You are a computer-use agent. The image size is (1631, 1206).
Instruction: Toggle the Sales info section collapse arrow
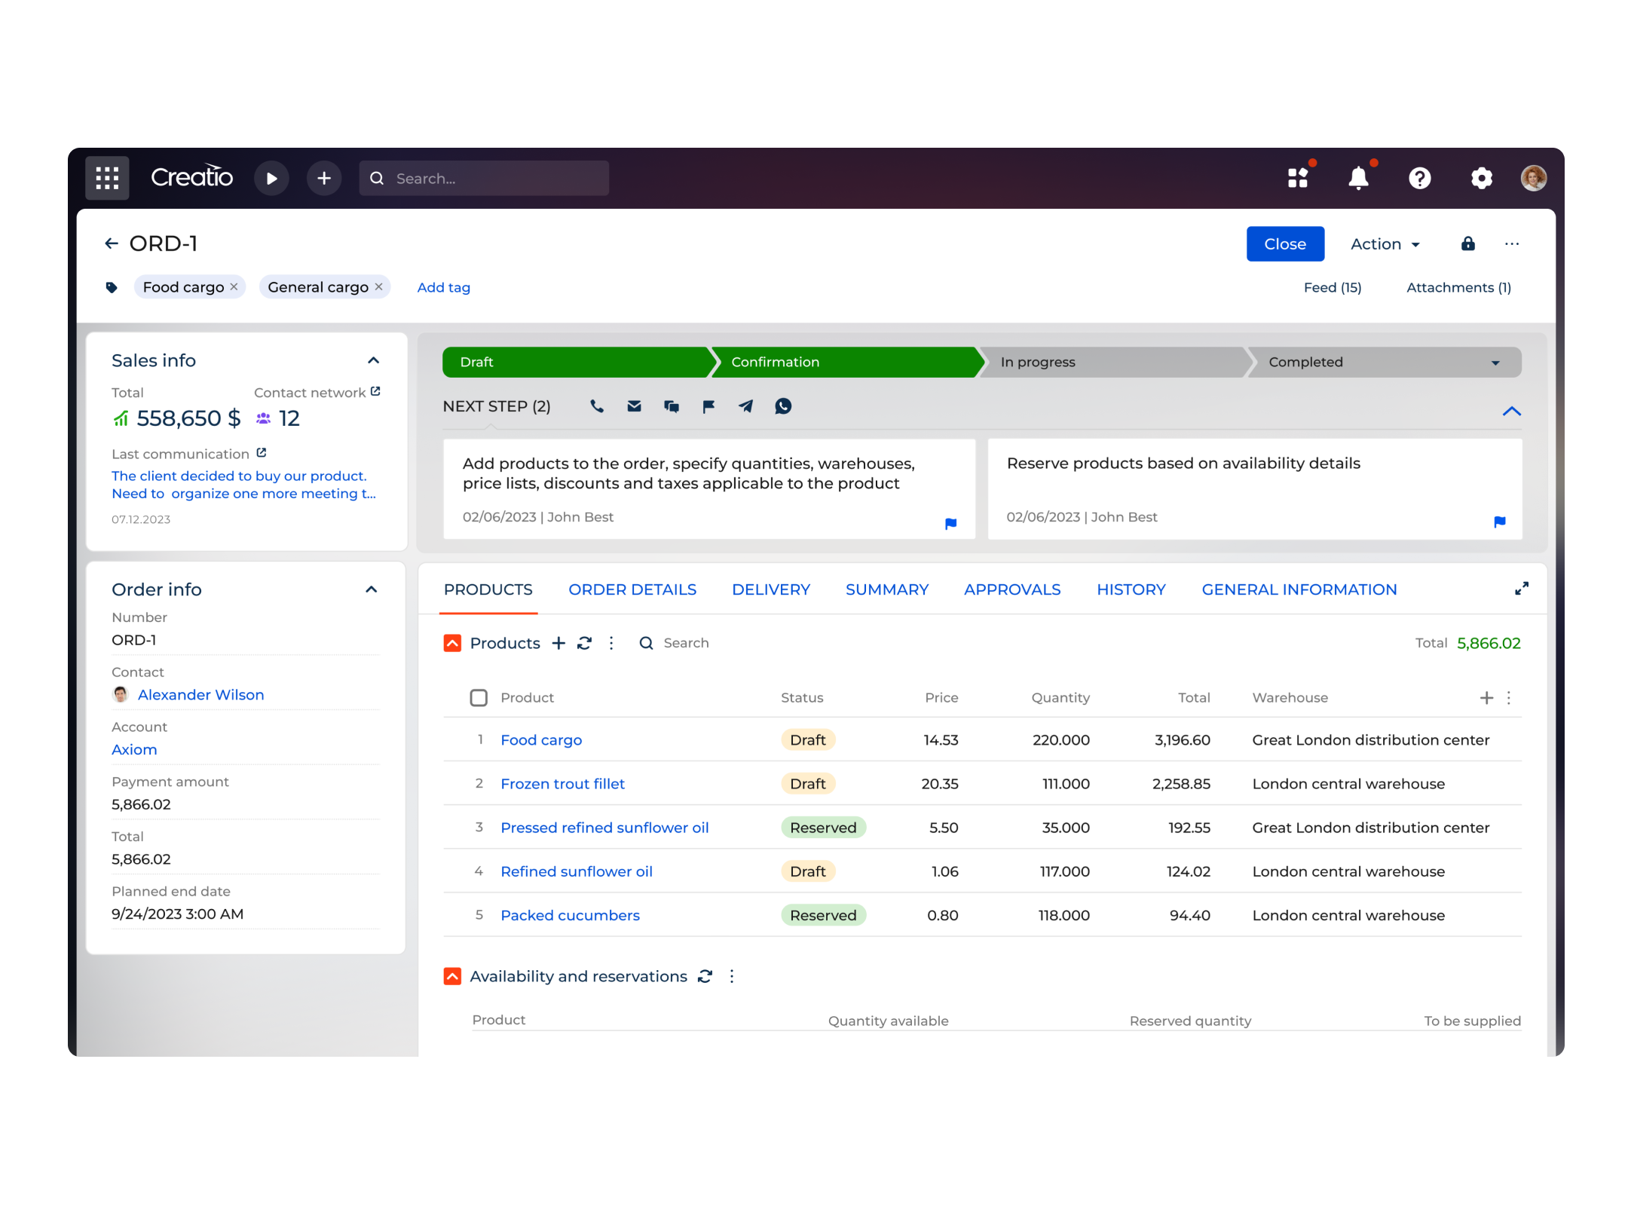(x=375, y=360)
